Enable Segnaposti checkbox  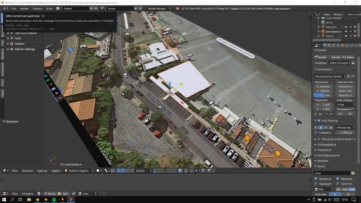(x=316, y=184)
